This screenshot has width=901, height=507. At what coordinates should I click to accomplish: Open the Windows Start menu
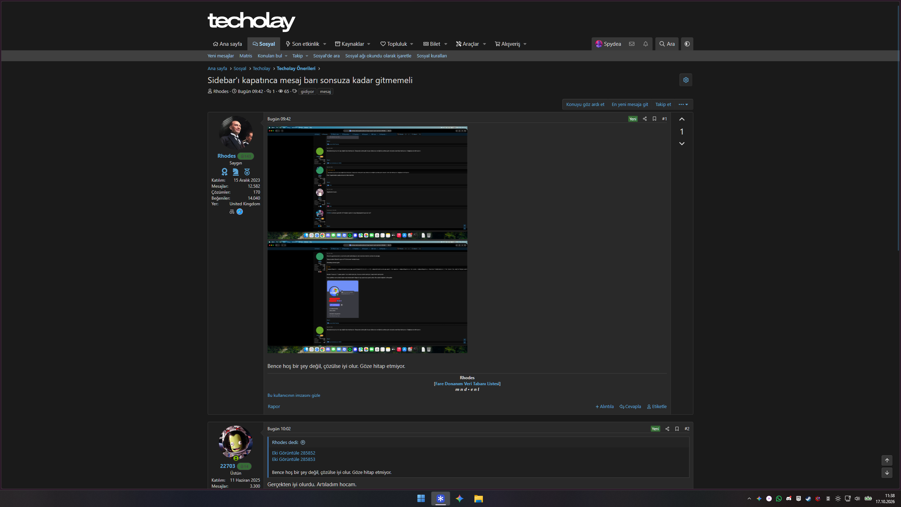point(421,499)
